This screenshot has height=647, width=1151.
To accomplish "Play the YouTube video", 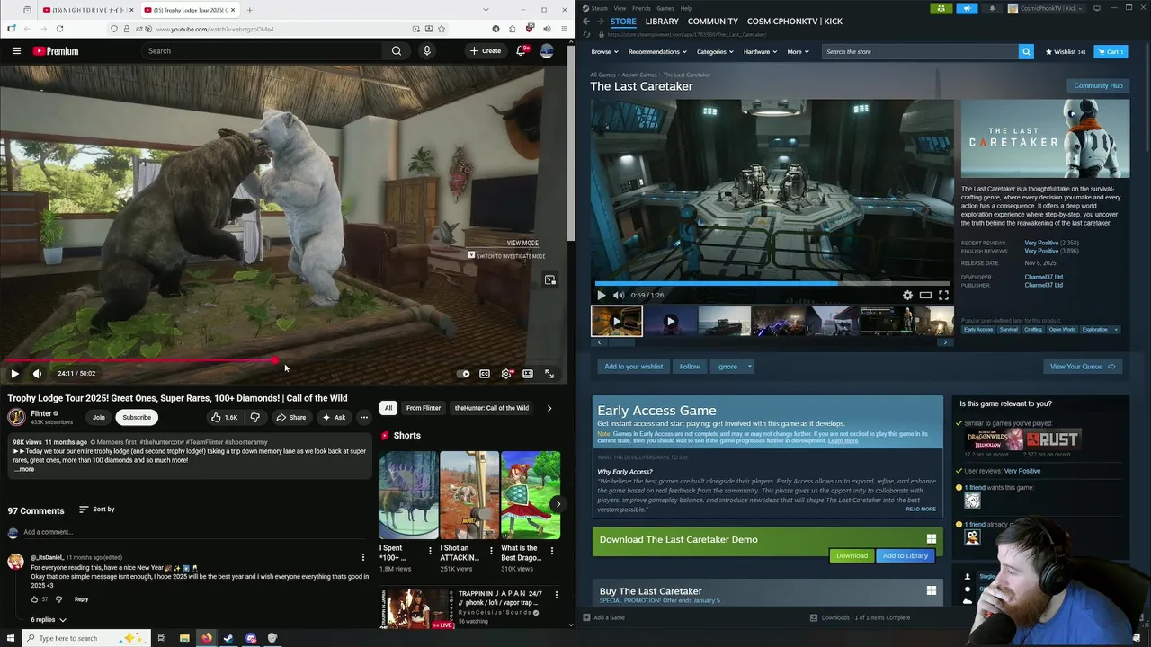I will point(14,374).
